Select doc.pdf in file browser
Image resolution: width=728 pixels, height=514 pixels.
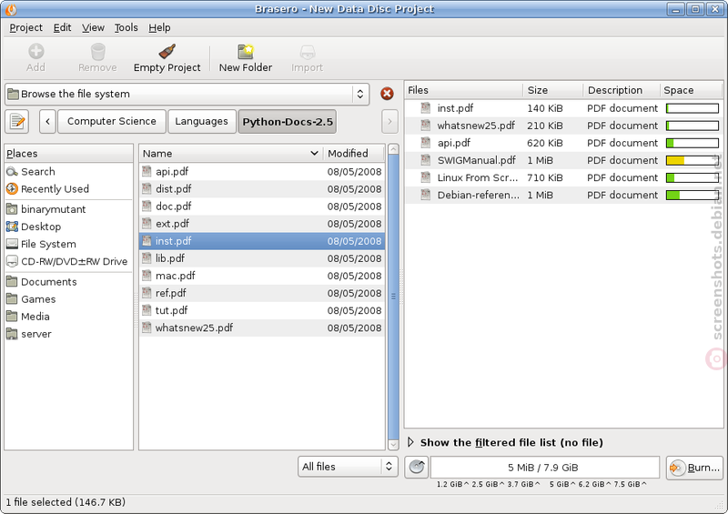[262, 207]
